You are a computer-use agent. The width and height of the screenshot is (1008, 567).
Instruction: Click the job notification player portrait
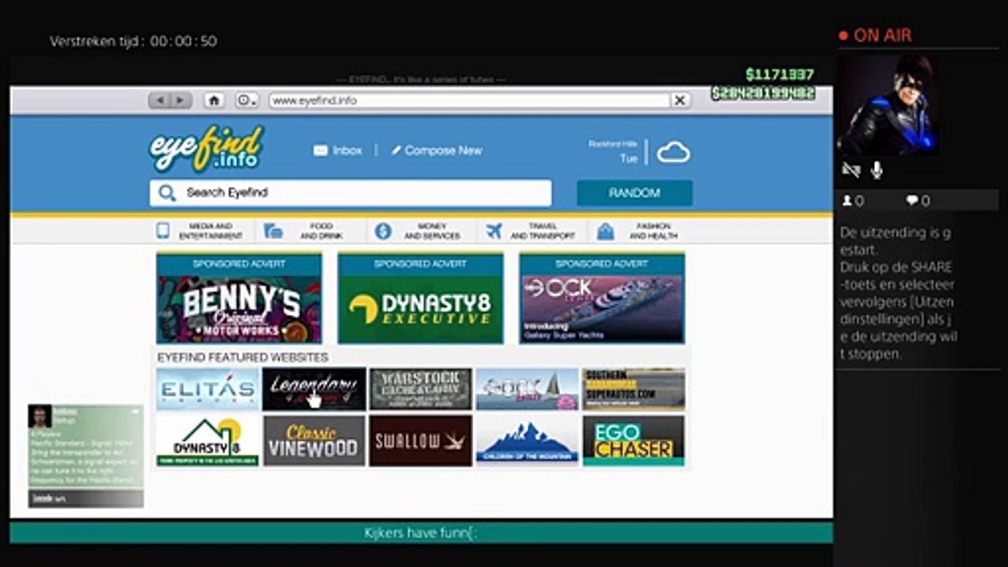[39, 416]
